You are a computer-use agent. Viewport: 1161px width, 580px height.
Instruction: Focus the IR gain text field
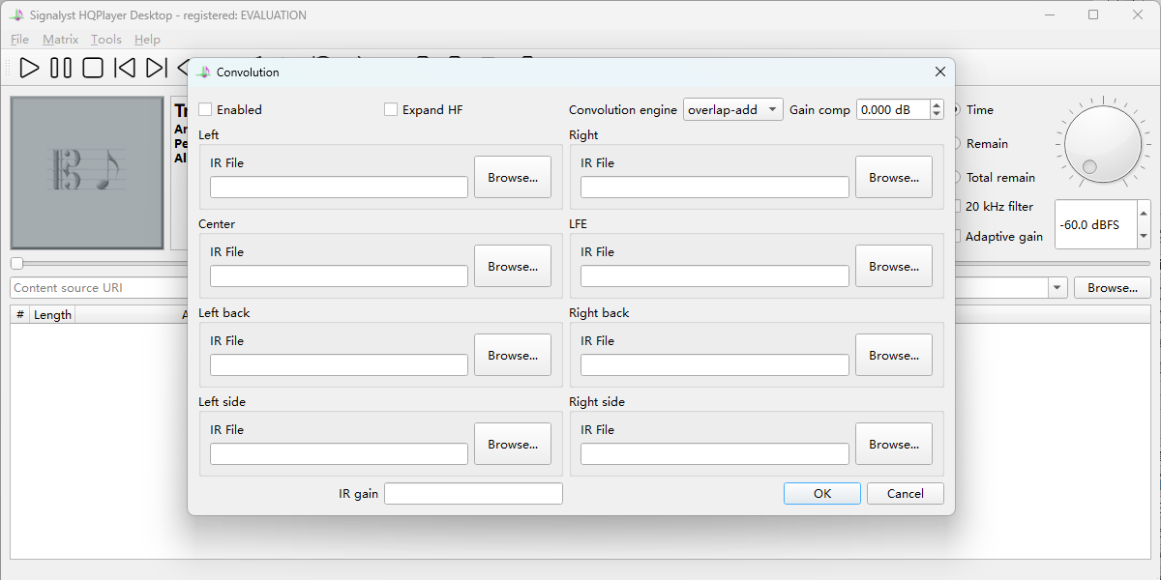coord(473,494)
